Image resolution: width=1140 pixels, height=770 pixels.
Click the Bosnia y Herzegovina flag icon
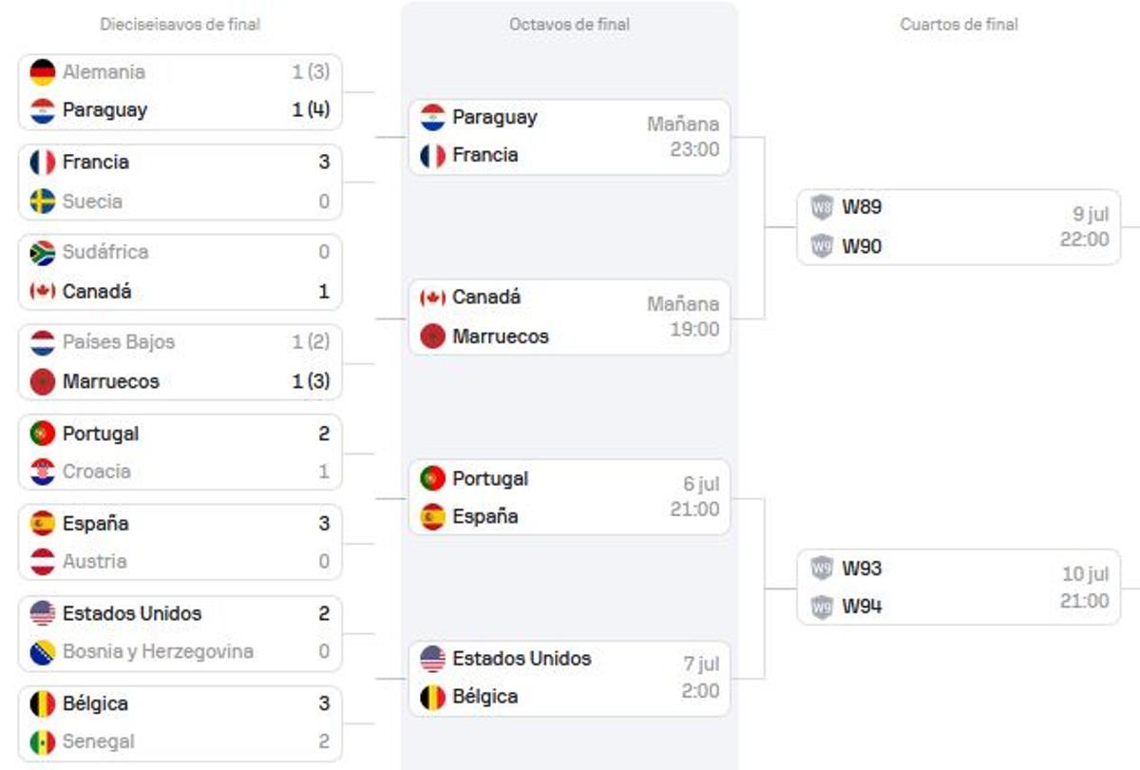tap(43, 652)
